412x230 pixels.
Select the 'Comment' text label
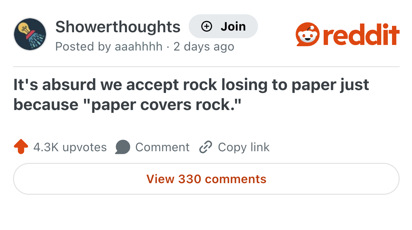point(162,147)
